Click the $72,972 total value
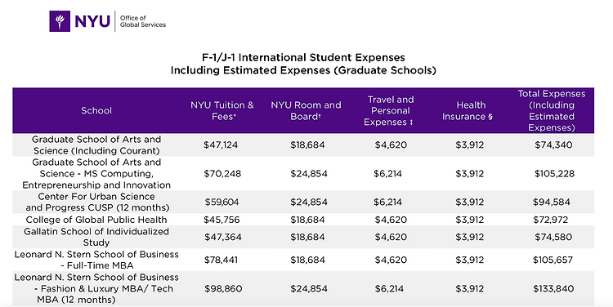This screenshot has width=613, height=307. tap(550, 220)
